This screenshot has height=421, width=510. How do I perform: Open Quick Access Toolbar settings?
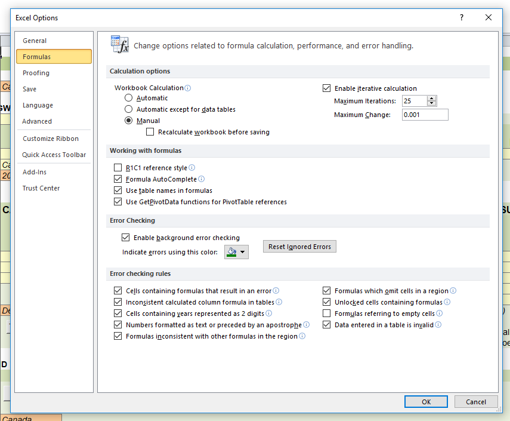[x=54, y=155]
